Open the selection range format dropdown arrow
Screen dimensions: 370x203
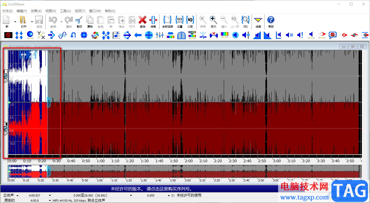click(x=131, y=195)
